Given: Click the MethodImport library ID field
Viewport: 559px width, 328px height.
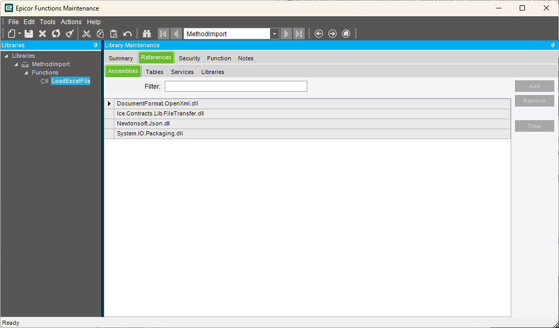Looking at the screenshot, I should (x=227, y=34).
